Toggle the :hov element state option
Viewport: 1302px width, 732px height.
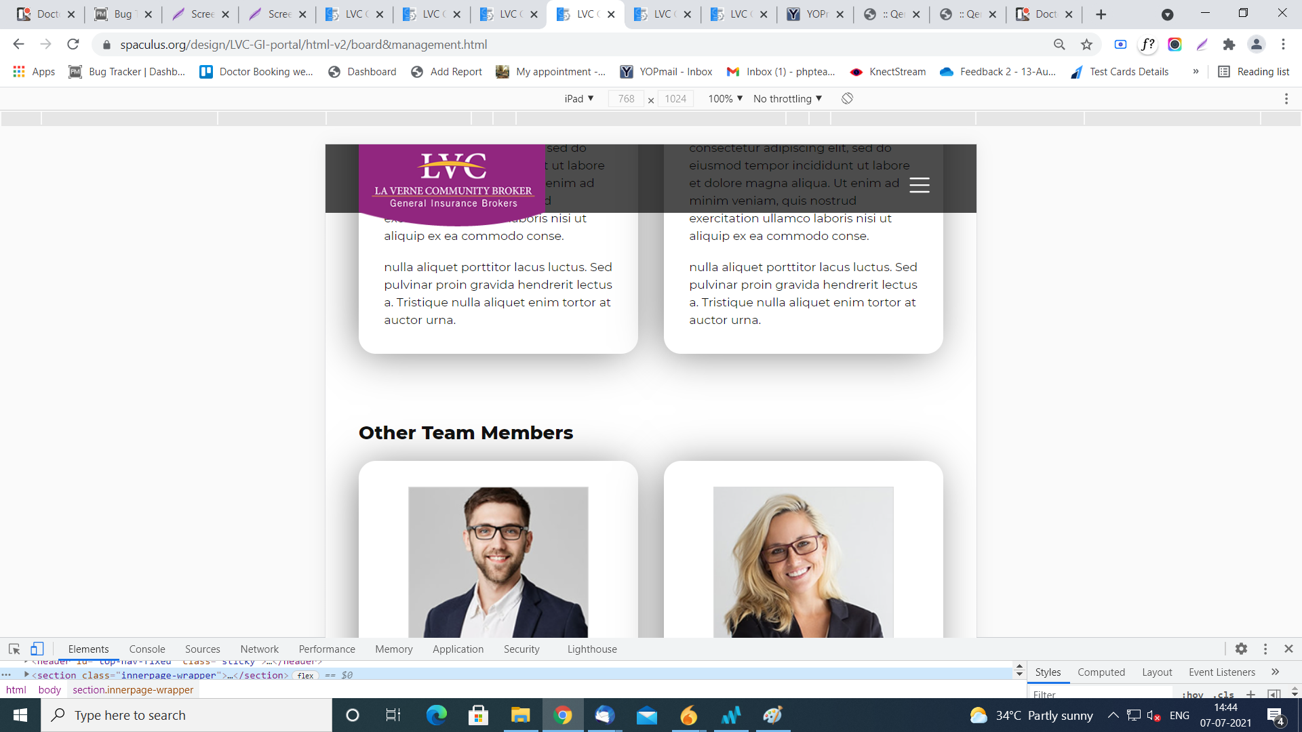pyautogui.click(x=1192, y=695)
